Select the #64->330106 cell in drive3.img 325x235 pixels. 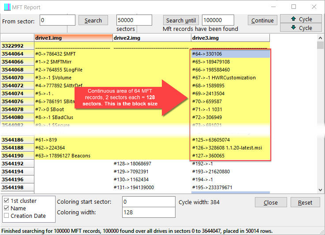pyautogui.click(x=230, y=54)
